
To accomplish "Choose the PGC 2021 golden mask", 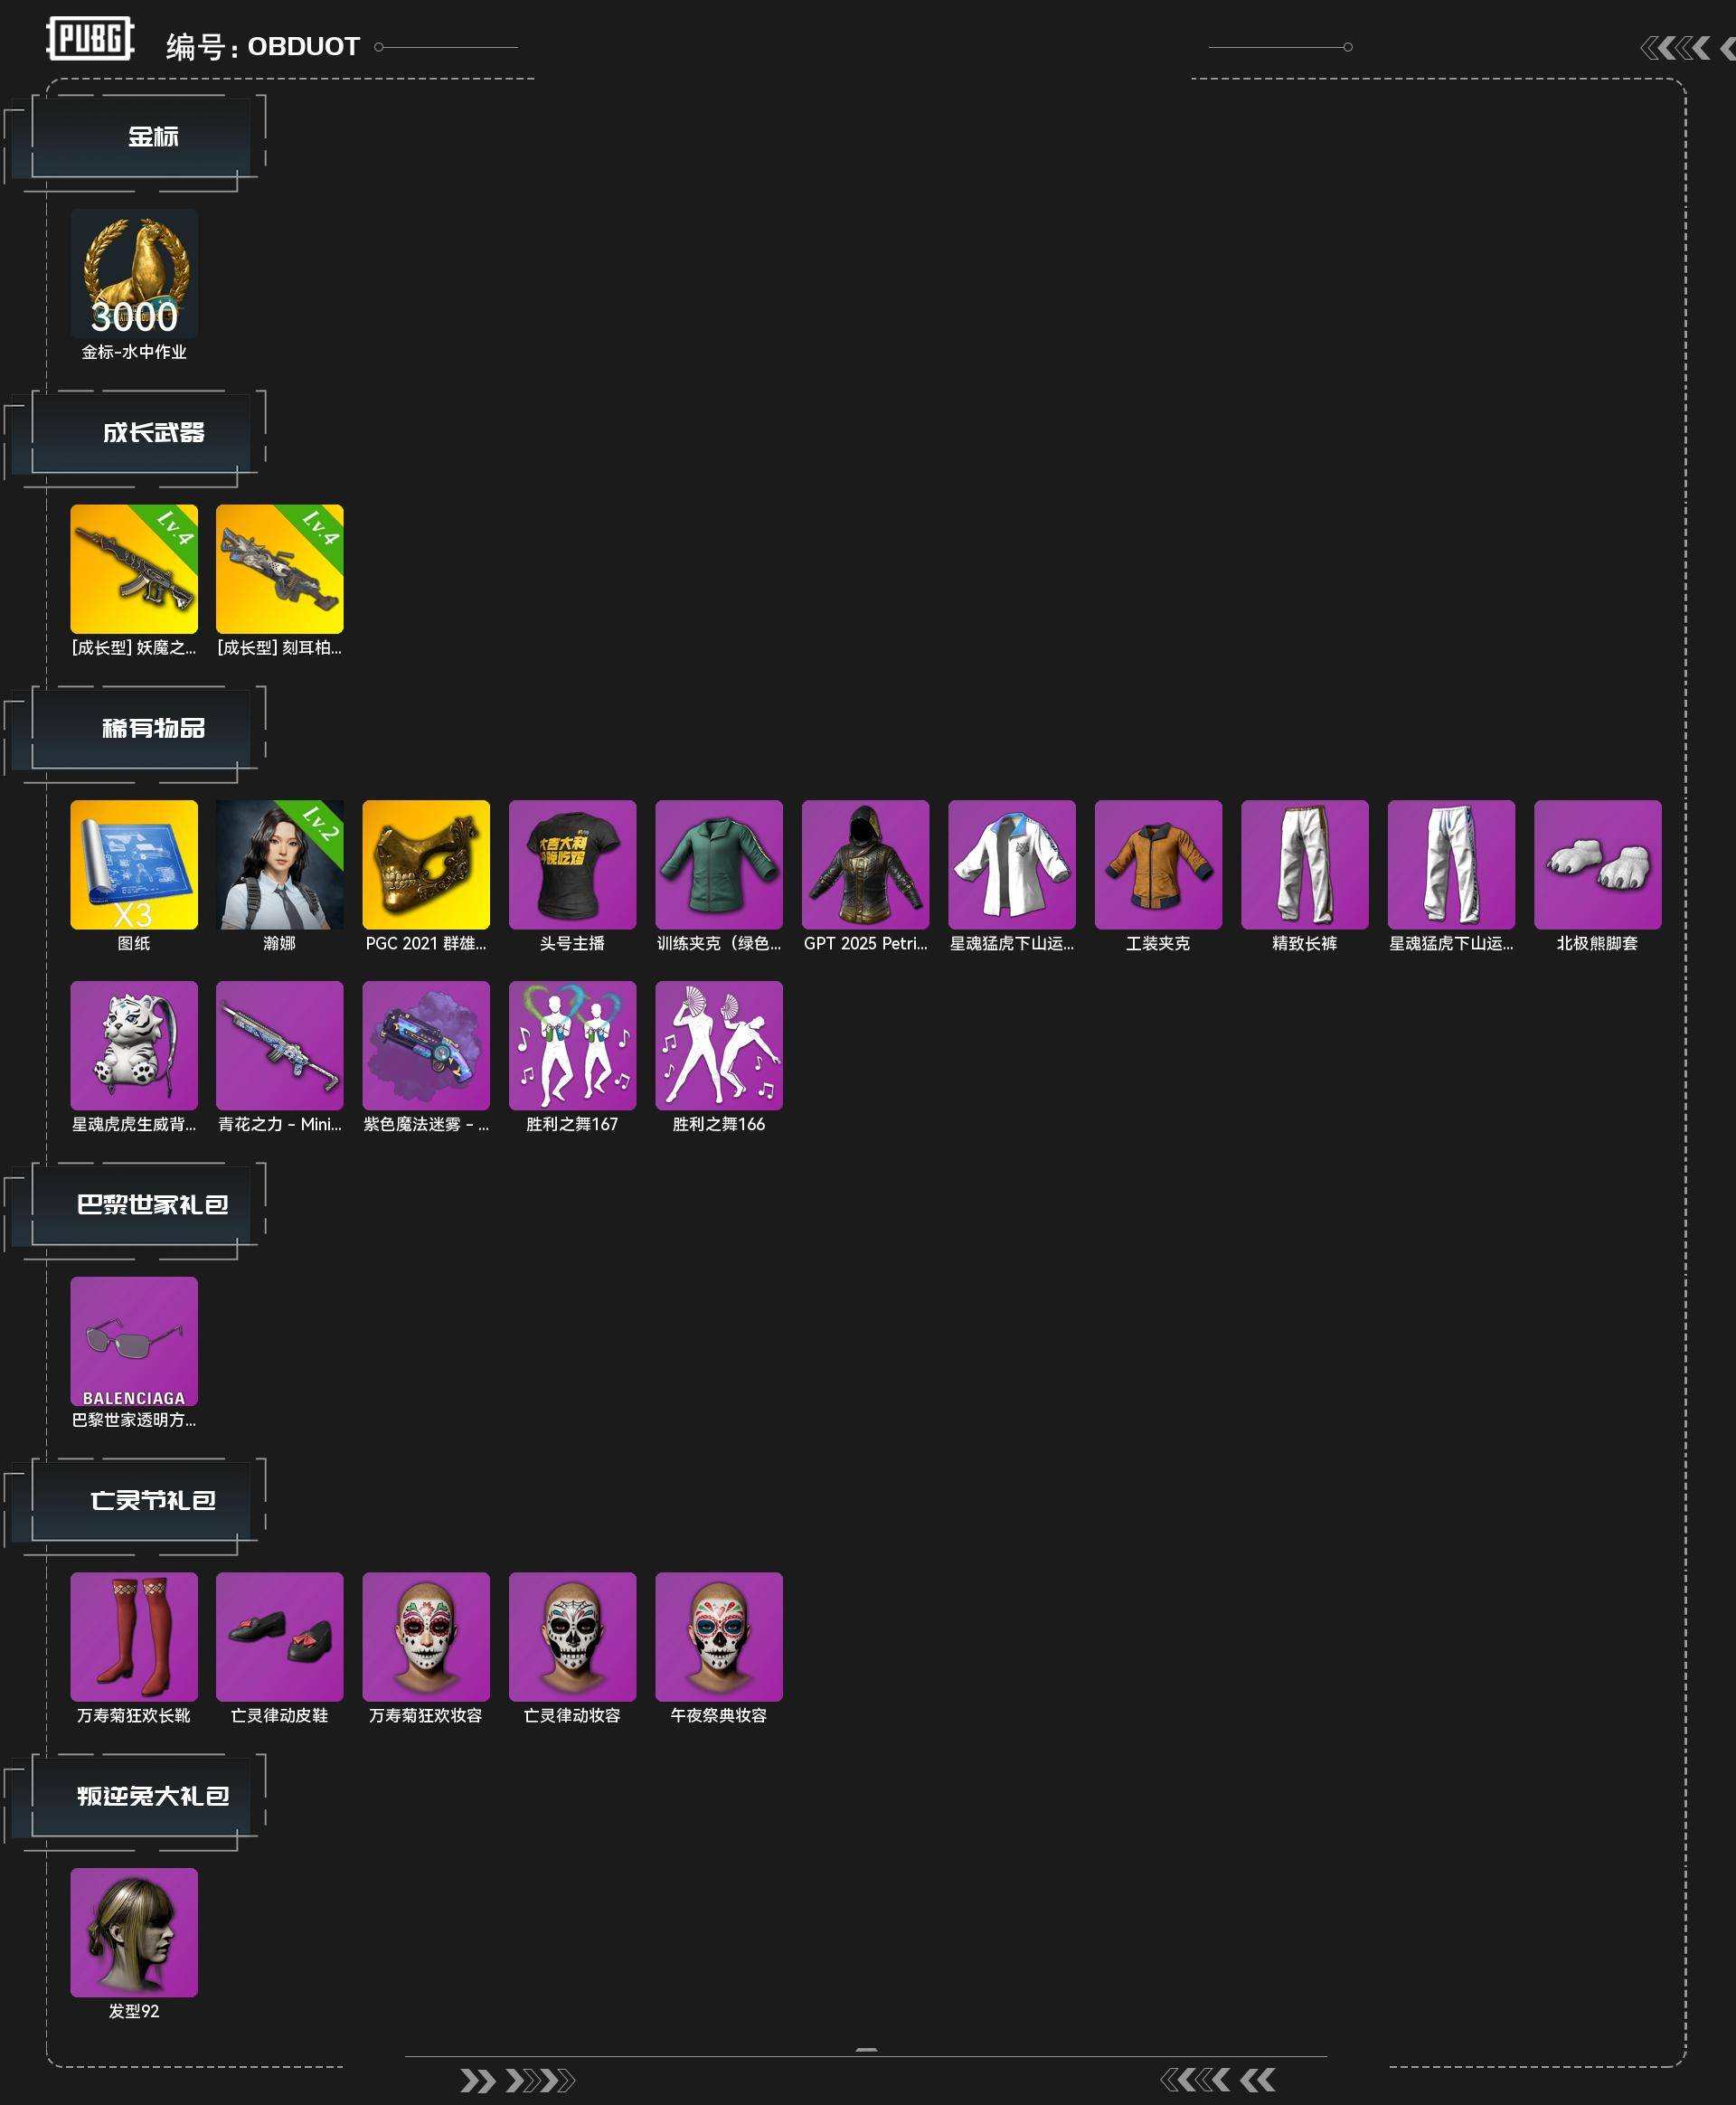I will pos(426,864).
